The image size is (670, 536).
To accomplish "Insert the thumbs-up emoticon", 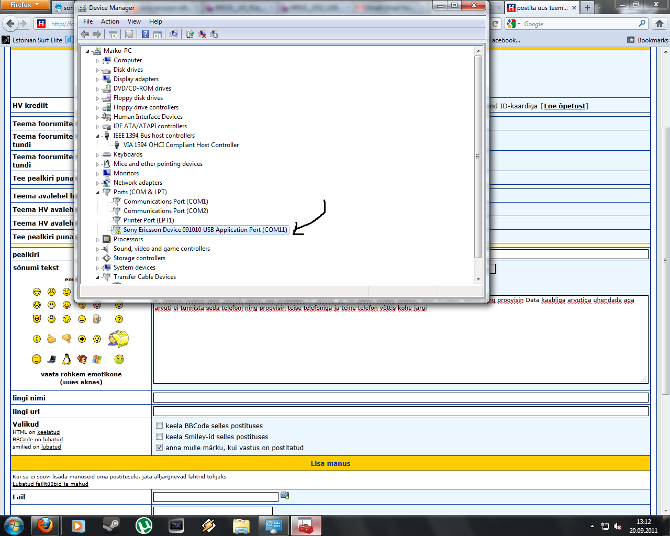I will [51, 339].
